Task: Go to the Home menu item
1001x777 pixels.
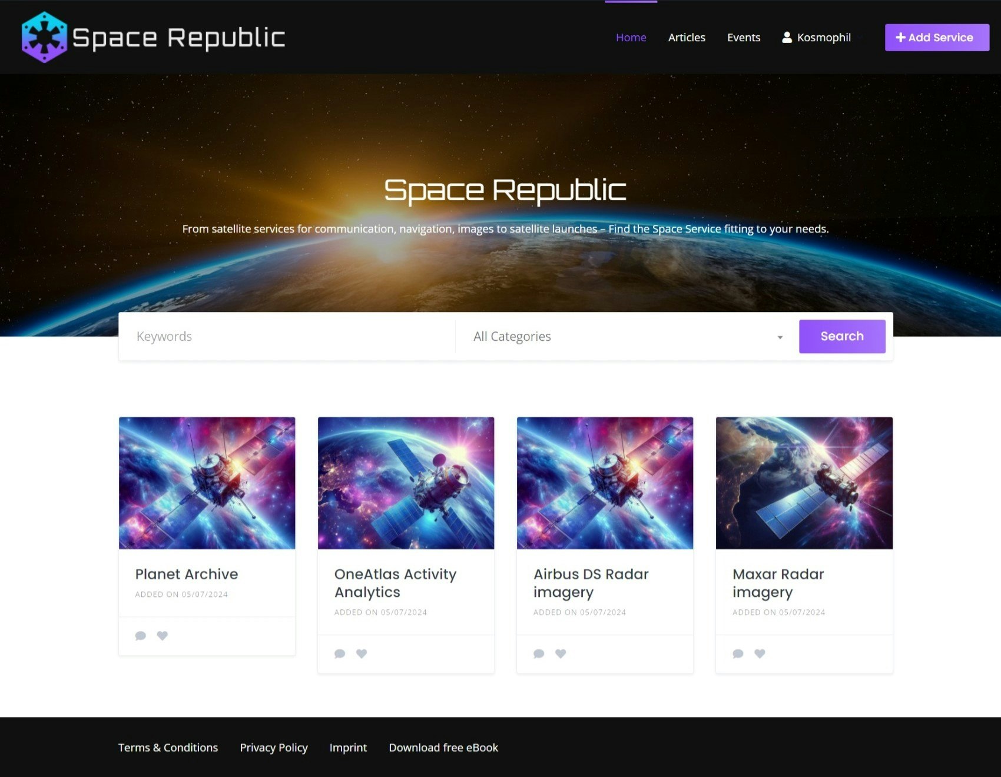Action: click(631, 37)
